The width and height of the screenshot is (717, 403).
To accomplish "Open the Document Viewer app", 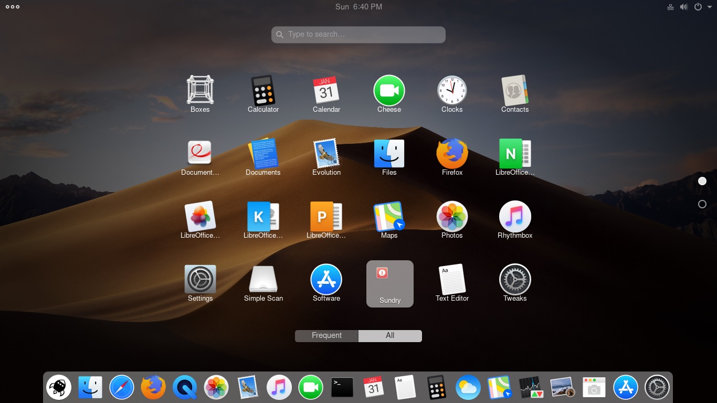I will pyautogui.click(x=200, y=157).
